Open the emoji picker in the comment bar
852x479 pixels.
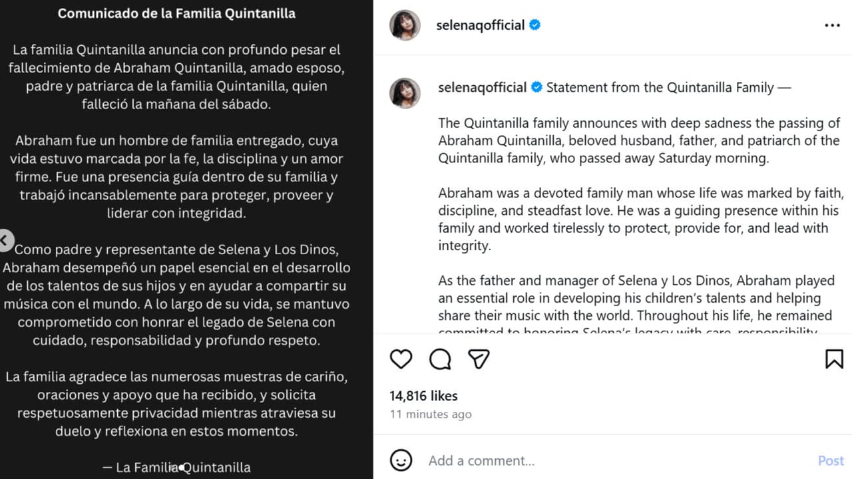click(x=400, y=460)
